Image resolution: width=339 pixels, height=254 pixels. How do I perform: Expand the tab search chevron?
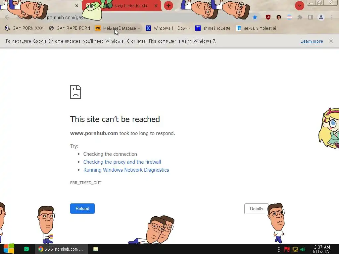point(299,6)
